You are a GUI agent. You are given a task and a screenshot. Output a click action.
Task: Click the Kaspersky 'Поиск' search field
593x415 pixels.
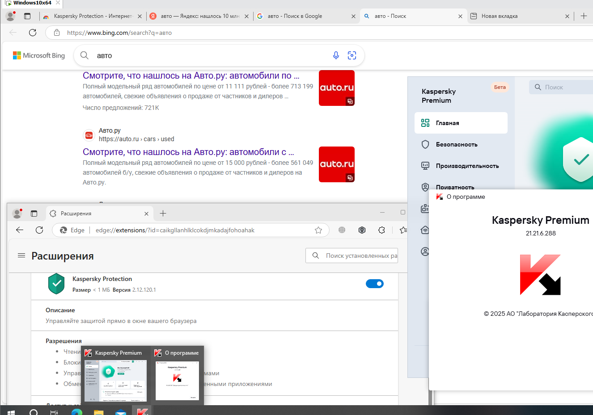point(561,87)
